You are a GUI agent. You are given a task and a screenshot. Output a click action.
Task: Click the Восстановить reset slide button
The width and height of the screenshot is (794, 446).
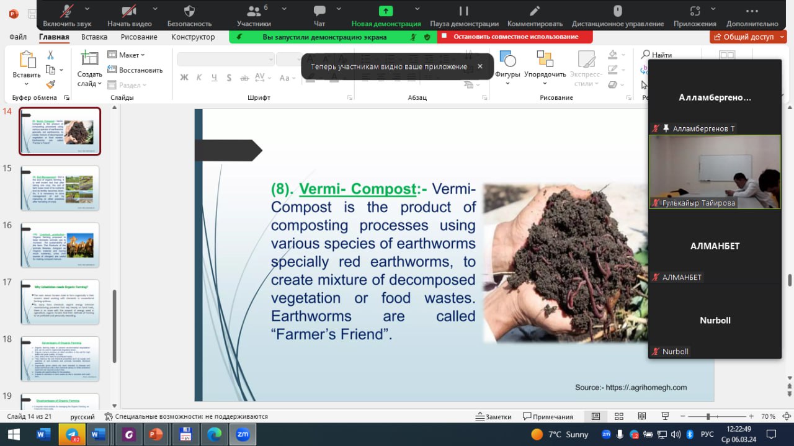(x=135, y=70)
